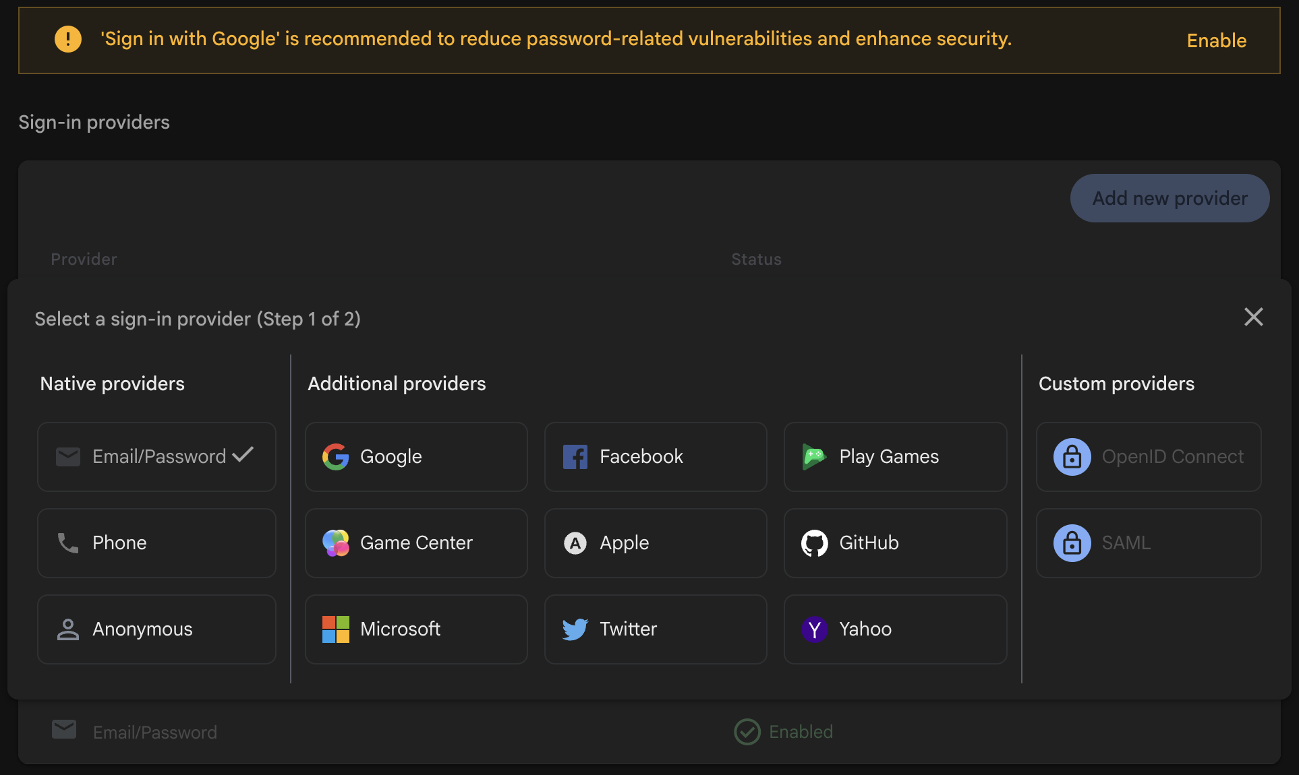
Task: Click the Sign in with Google recommendation text
Action: [556, 39]
